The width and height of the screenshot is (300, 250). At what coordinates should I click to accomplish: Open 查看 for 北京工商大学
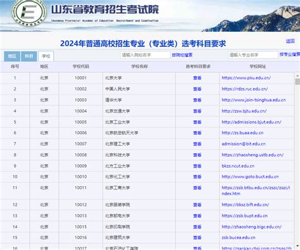pyautogui.click(x=197, y=188)
